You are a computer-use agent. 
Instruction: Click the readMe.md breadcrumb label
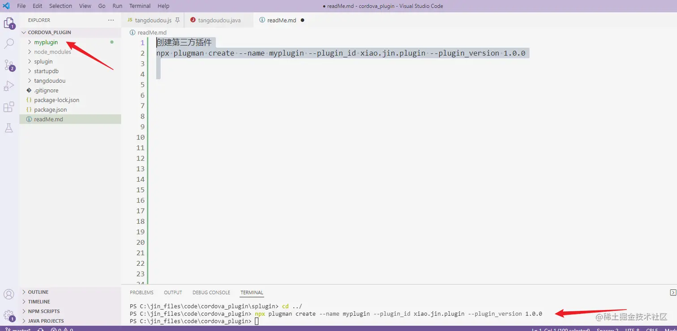point(152,33)
